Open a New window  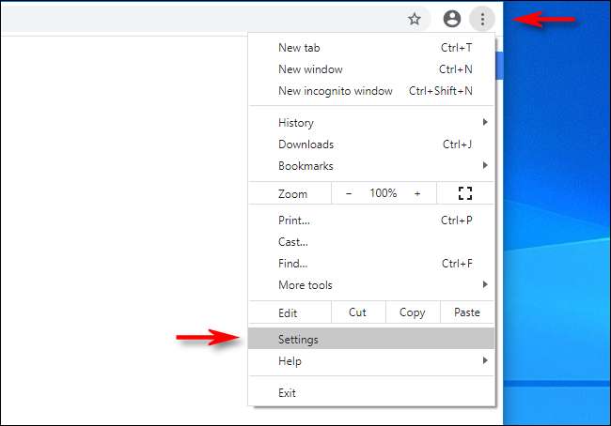pyautogui.click(x=371, y=69)
